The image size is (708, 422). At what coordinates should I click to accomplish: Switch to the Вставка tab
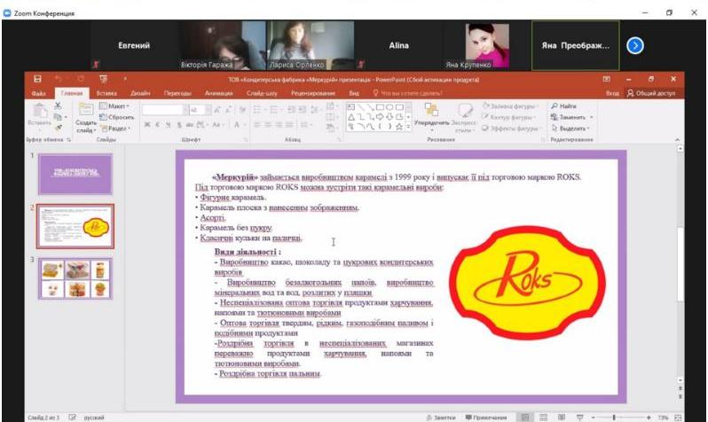[x=106, y=93]
